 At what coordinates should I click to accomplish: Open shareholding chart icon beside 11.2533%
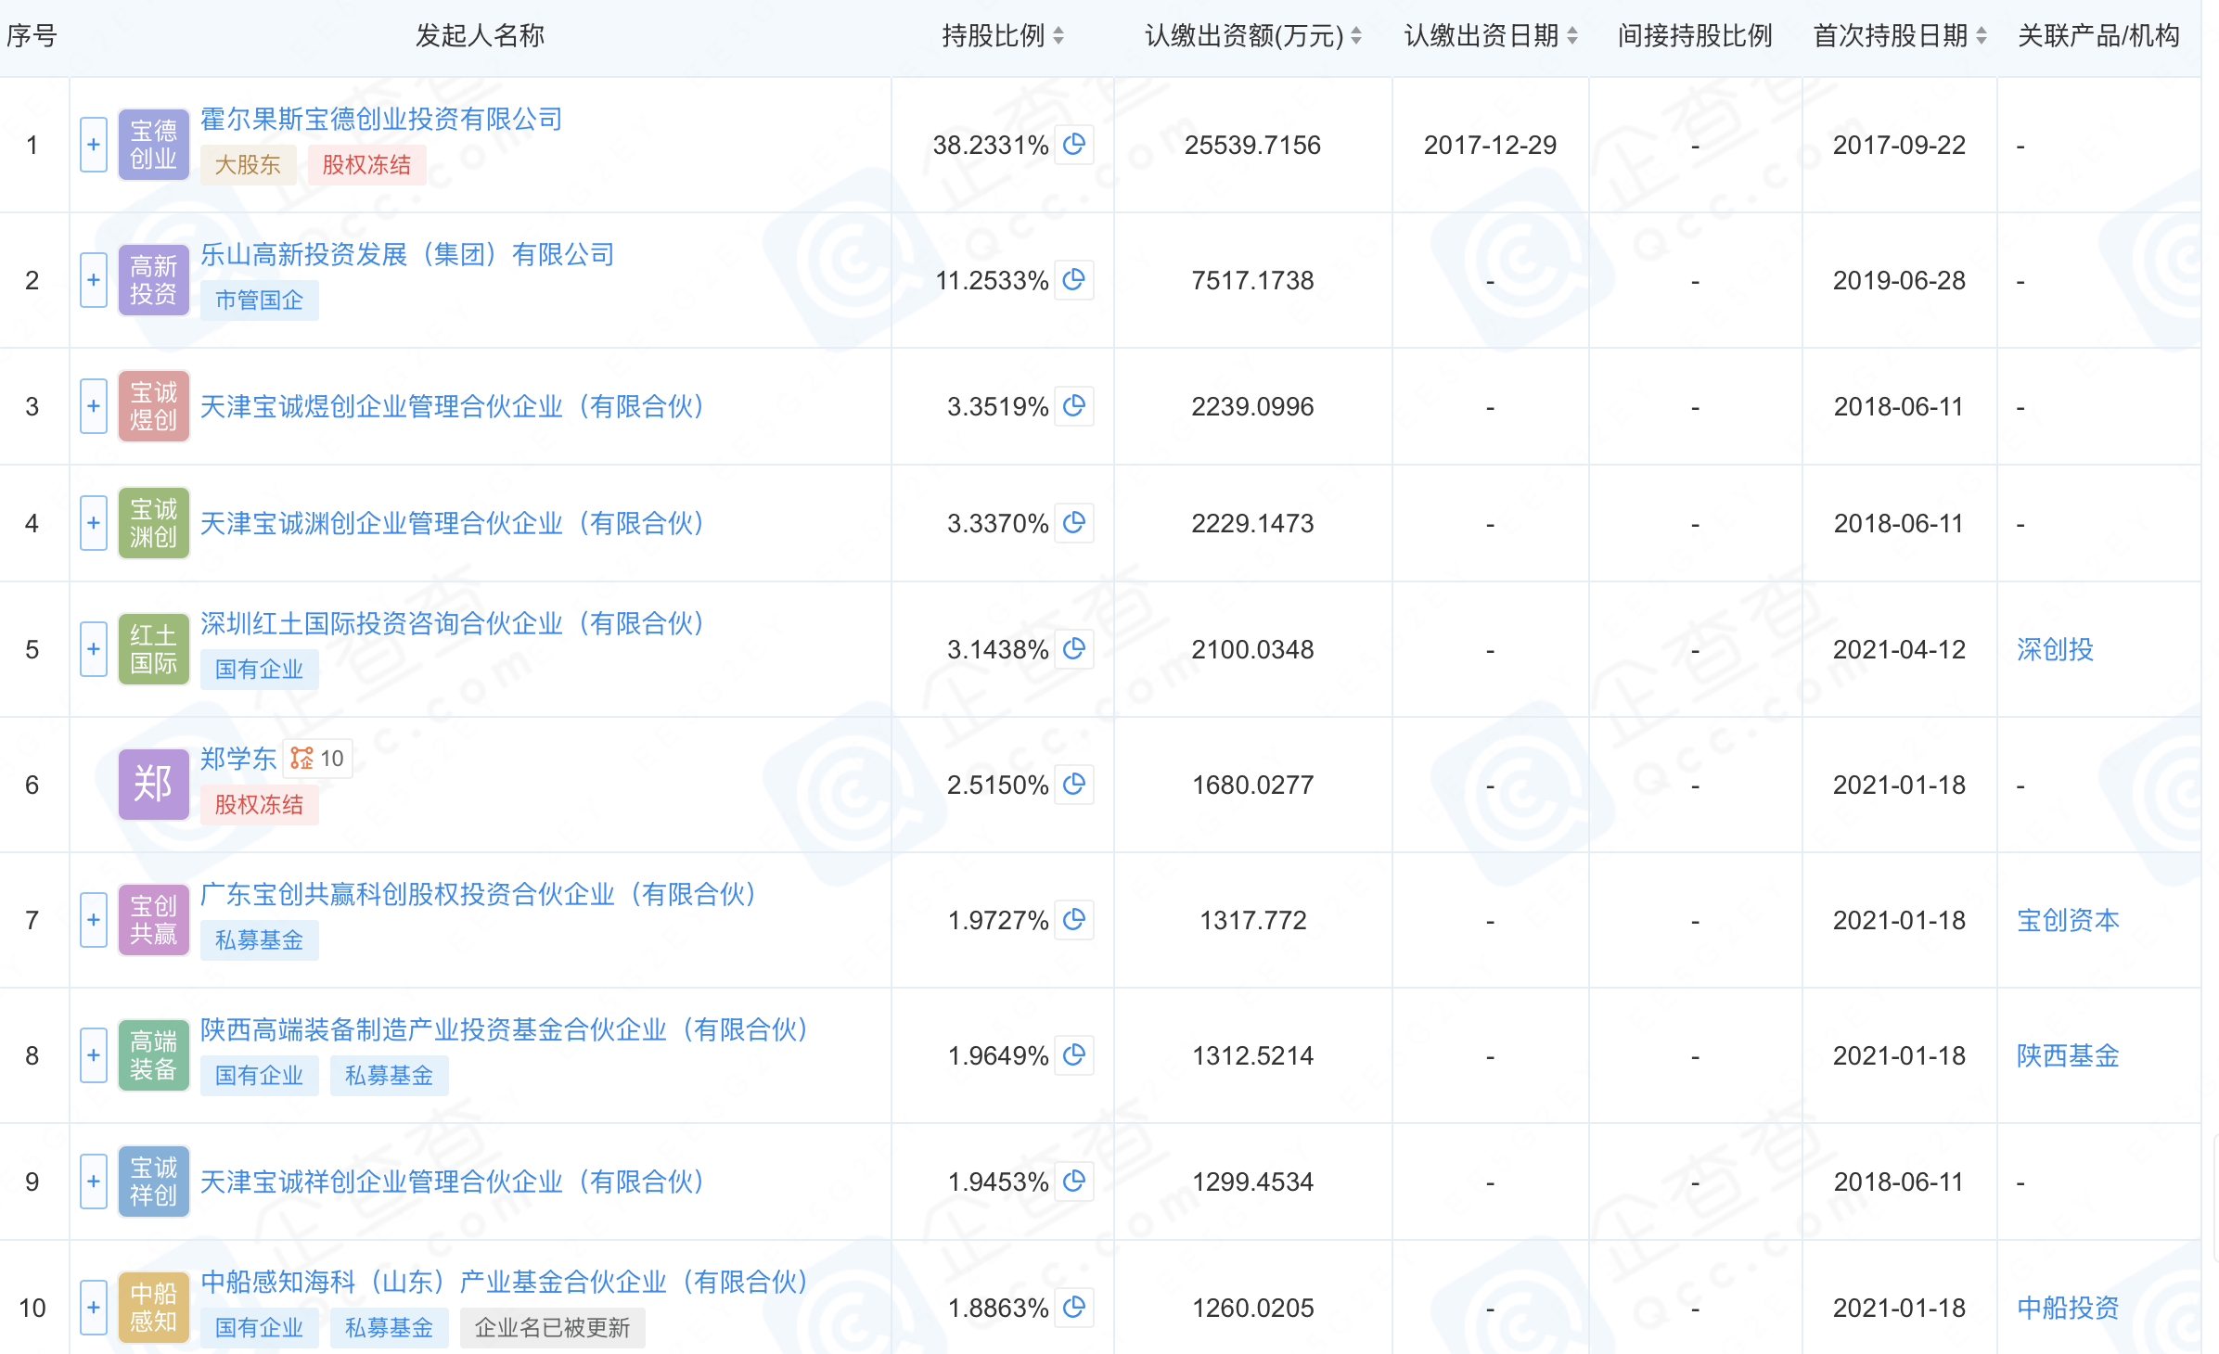1074,280
